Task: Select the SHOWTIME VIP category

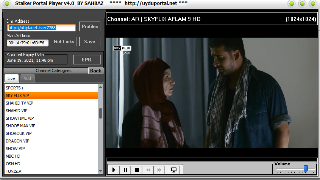Action: click(51, 118)
